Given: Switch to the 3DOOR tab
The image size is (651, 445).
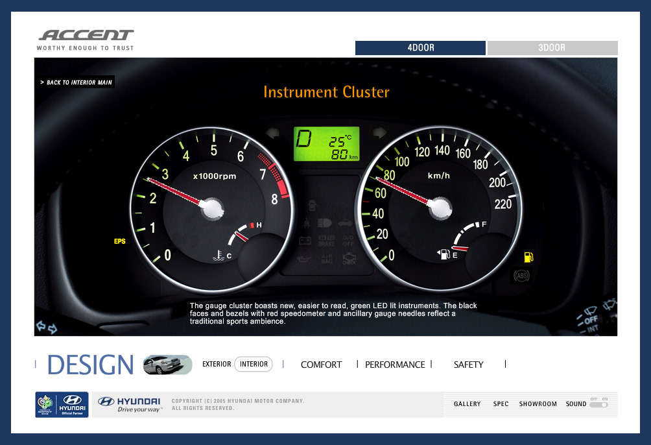Looking at the screenshot, I should [x=552, y=48].
